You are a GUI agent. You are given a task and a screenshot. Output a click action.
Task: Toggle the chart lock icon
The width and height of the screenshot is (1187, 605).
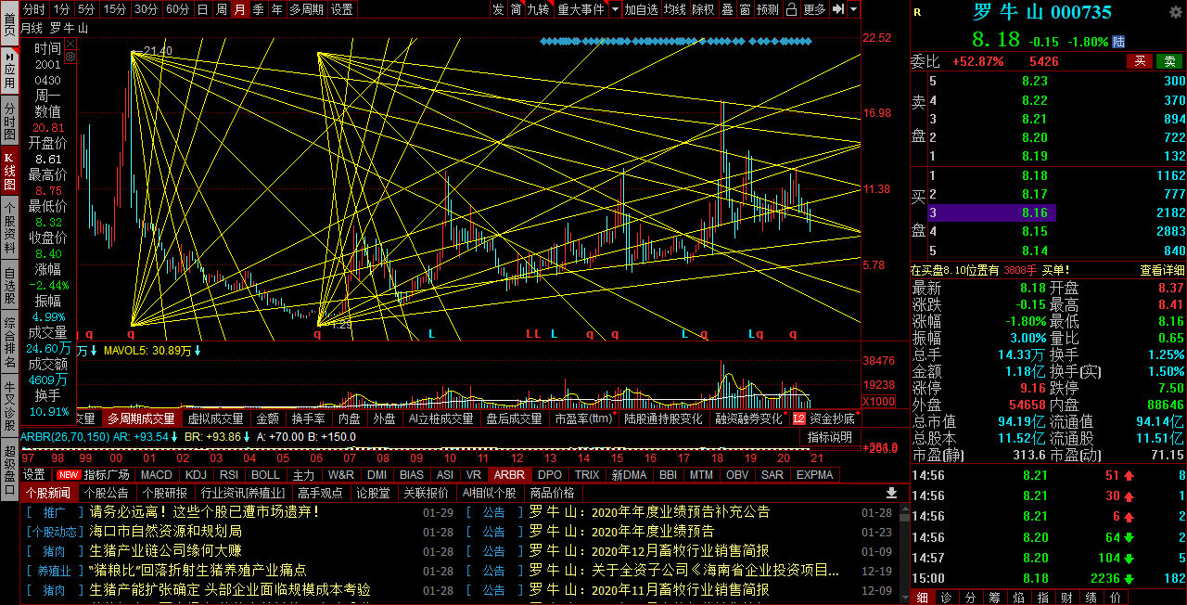click(x=791, y=9)
